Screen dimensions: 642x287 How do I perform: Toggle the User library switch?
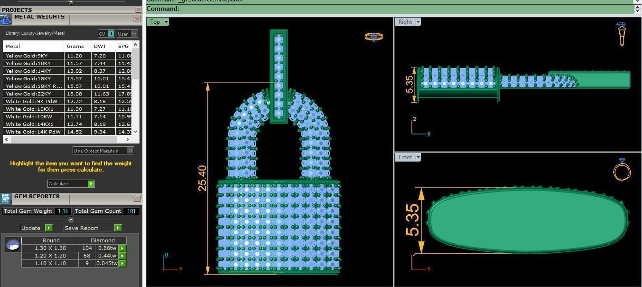click(x=127, y=34)
